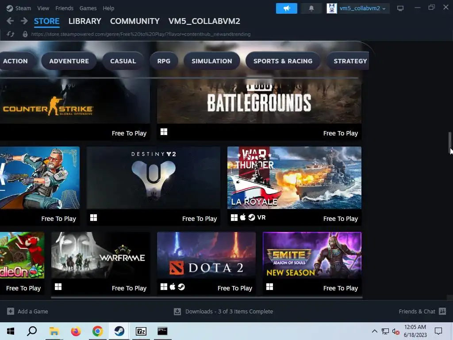453x340 pixels.
Task: Reload the store page
Action: click(x=11, y=34)
